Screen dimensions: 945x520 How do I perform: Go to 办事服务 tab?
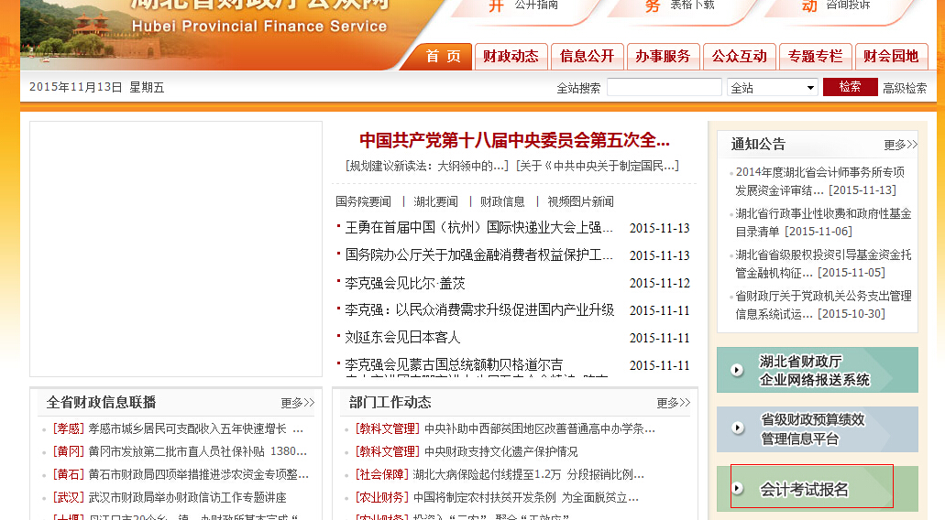coord(663,57)
